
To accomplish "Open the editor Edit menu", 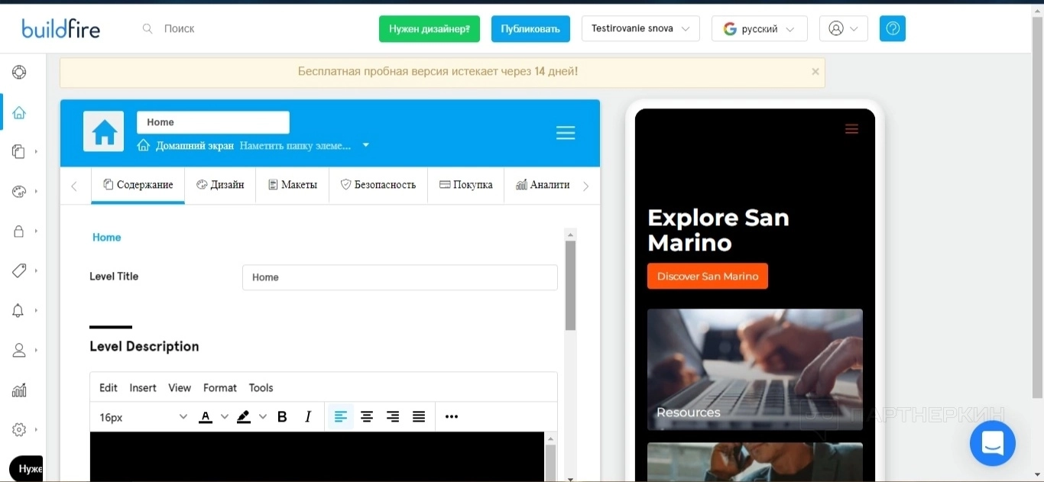I will 109,388.
